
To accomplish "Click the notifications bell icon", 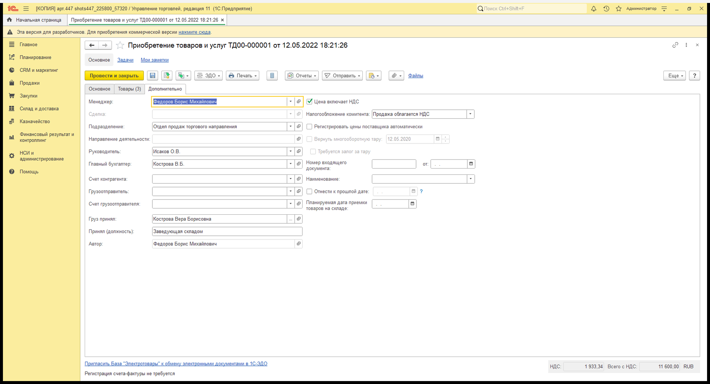I will [x=594, y=9].
